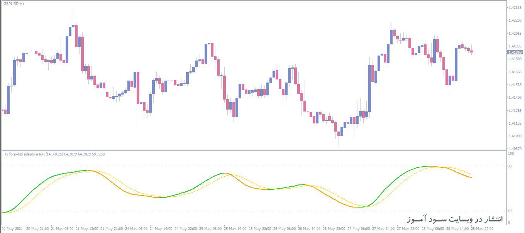Click the 28 May 22:00 time label
Screen dimensions: 525x233
(483, 228)
